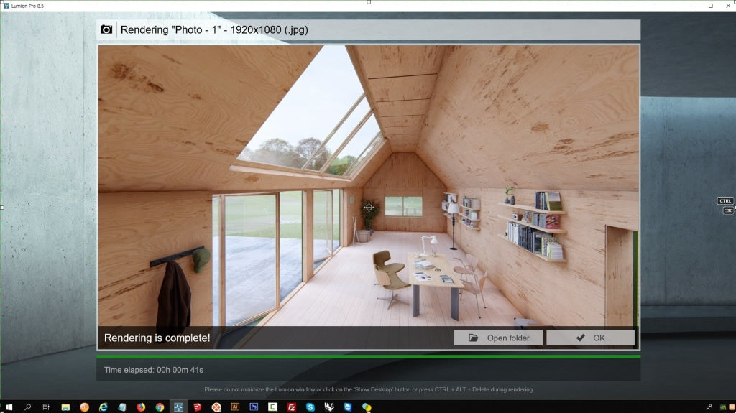736x413 pixels.
Task: Open Internet Explorer from the taskbar
Action: pos(103,407)
